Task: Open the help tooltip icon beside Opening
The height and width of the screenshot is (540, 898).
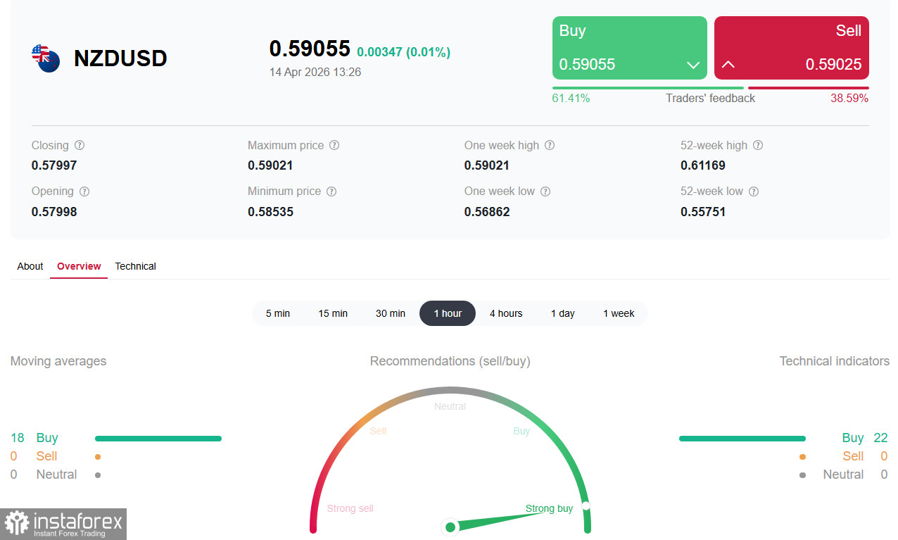Action: (84, 191)
